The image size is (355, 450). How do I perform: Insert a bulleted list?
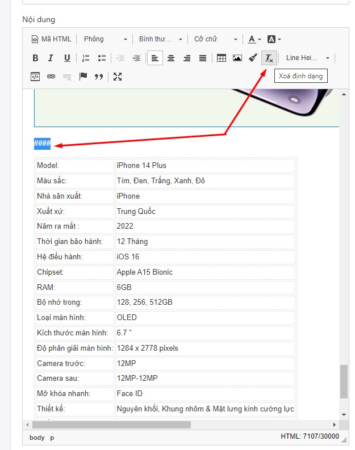[x=102, y=58]
